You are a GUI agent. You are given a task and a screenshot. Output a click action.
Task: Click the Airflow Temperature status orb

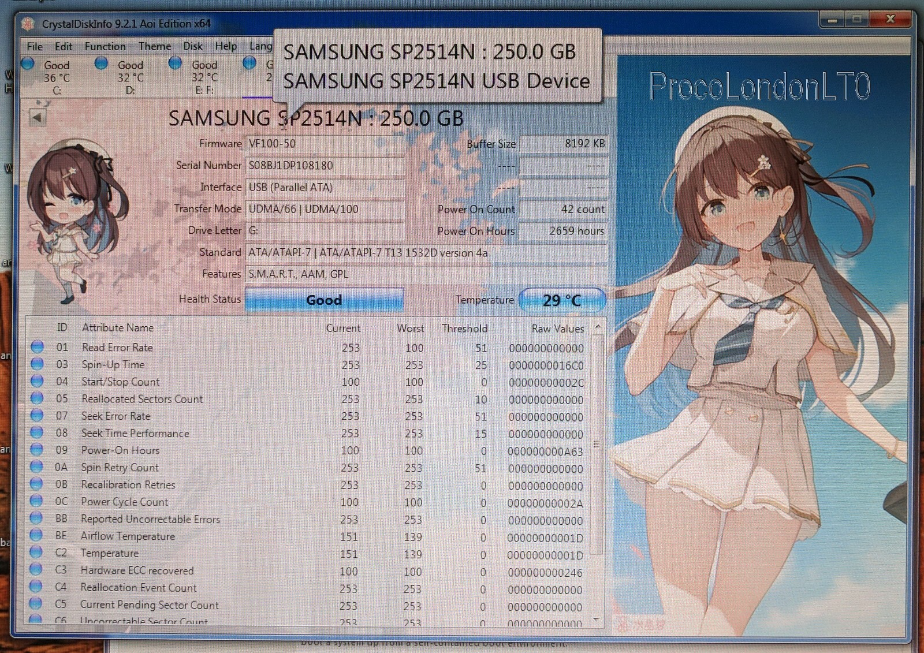36,535
